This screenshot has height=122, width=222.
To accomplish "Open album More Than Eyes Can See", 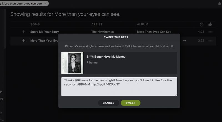I will tap(154, 32).
